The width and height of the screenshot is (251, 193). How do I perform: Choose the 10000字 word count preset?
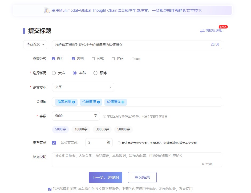point(81,129)
